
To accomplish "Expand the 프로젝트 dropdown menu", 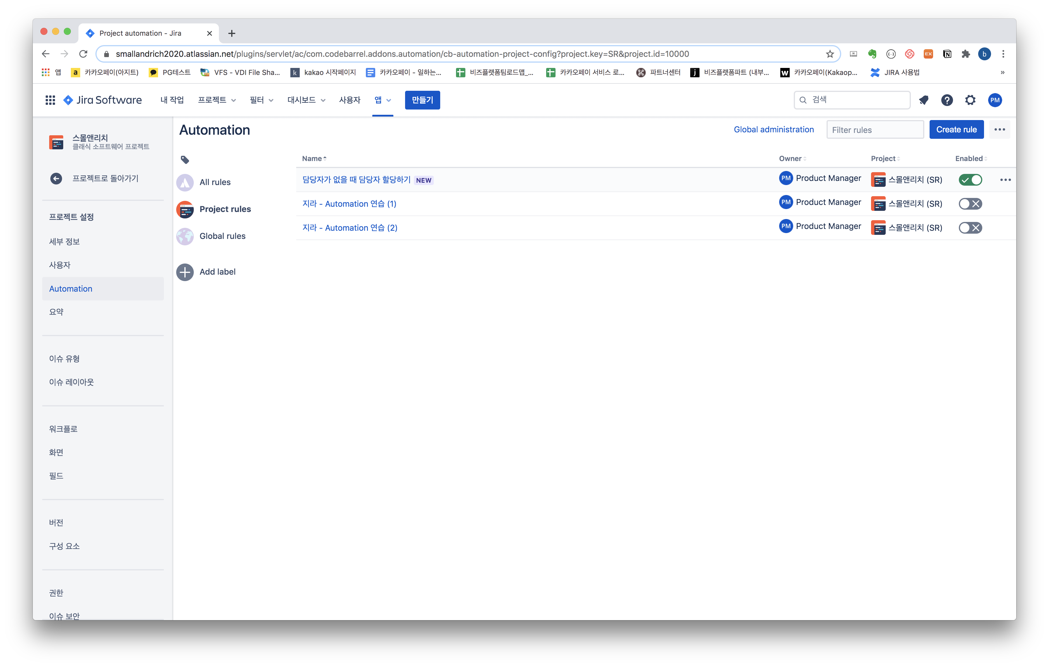I will pos(217,100).
